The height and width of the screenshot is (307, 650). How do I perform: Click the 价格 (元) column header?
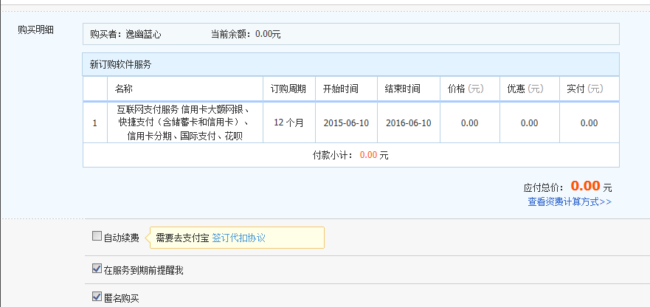click(466, 89)
